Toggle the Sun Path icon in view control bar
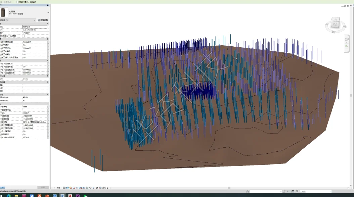 (71, 188)
